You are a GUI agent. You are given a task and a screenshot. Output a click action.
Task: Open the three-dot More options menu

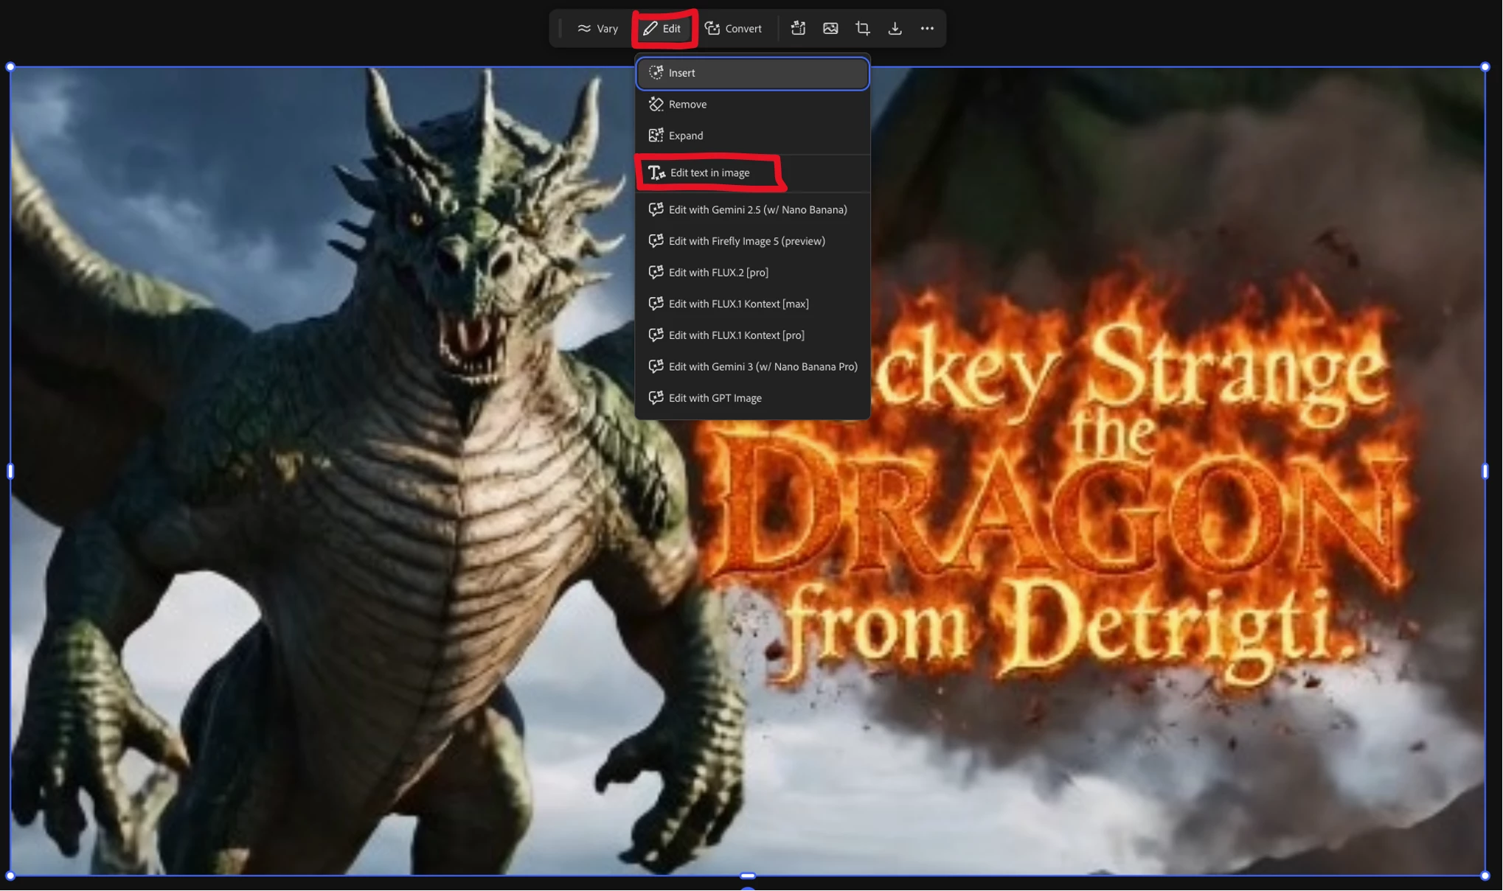tap(927, 29)
